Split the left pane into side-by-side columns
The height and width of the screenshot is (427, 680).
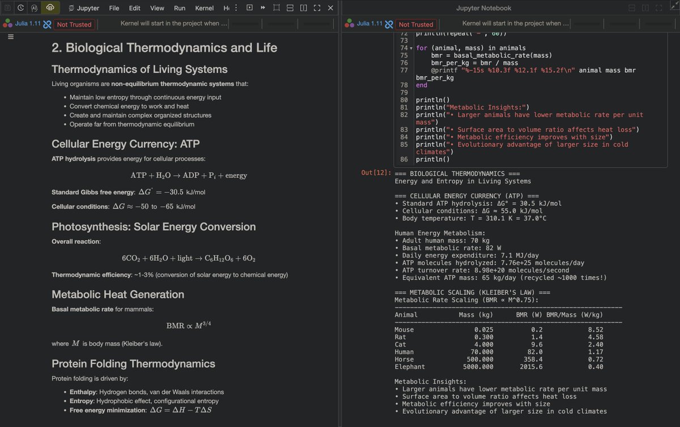(x=304, y=8)
